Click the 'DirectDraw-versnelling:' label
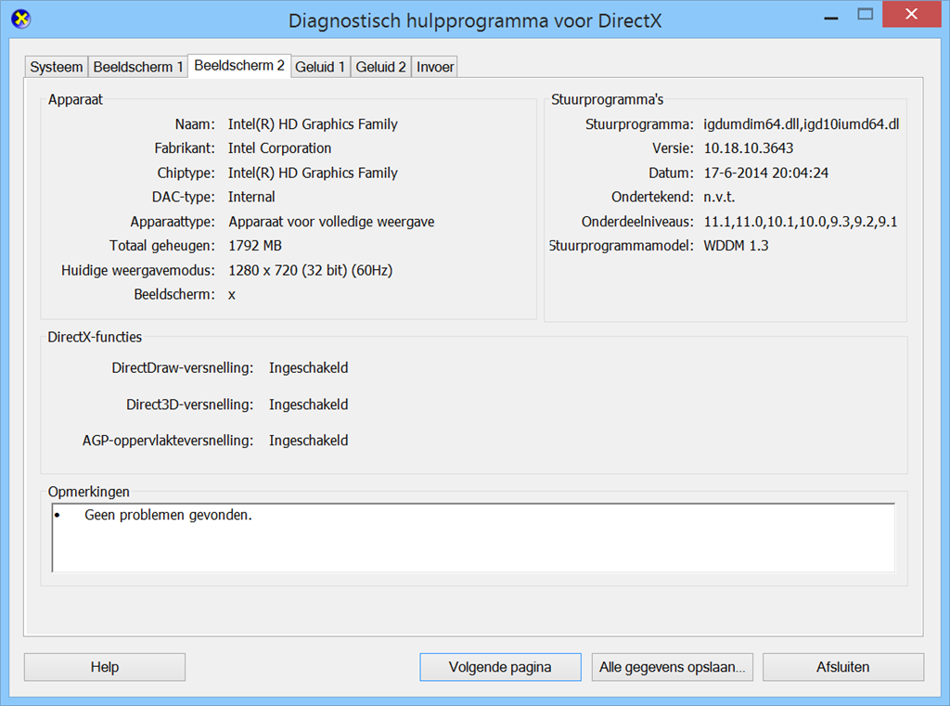 pos(183,368)
